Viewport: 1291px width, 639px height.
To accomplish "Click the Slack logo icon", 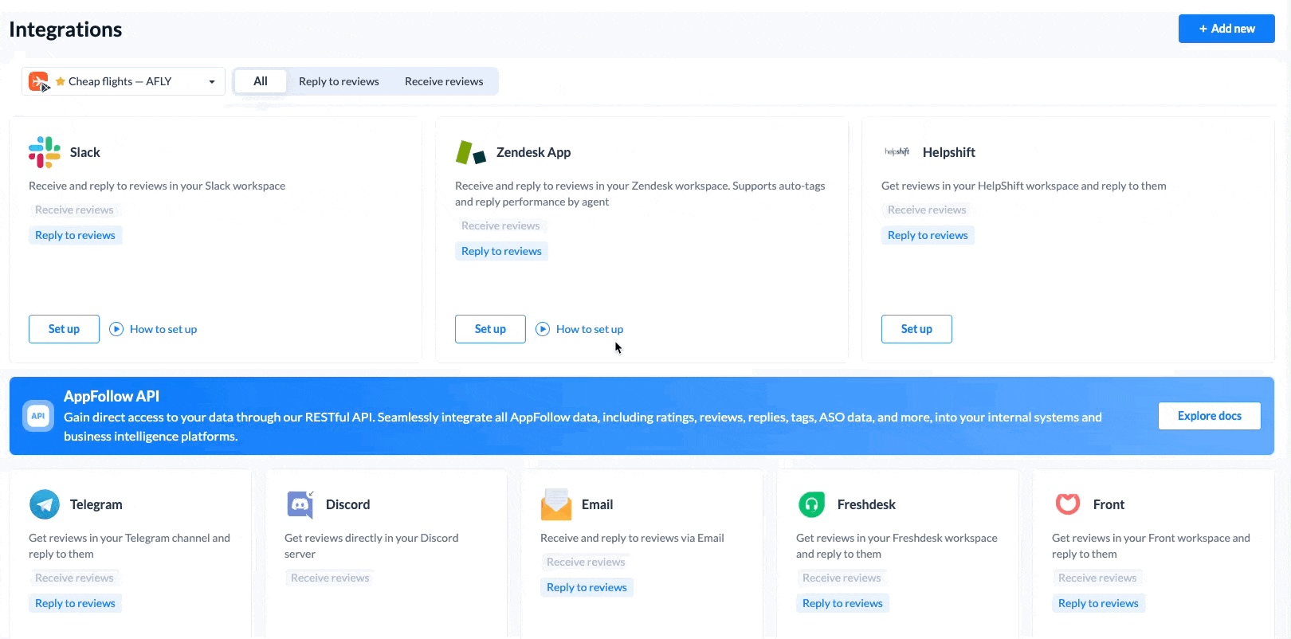I will click(45, 152).
